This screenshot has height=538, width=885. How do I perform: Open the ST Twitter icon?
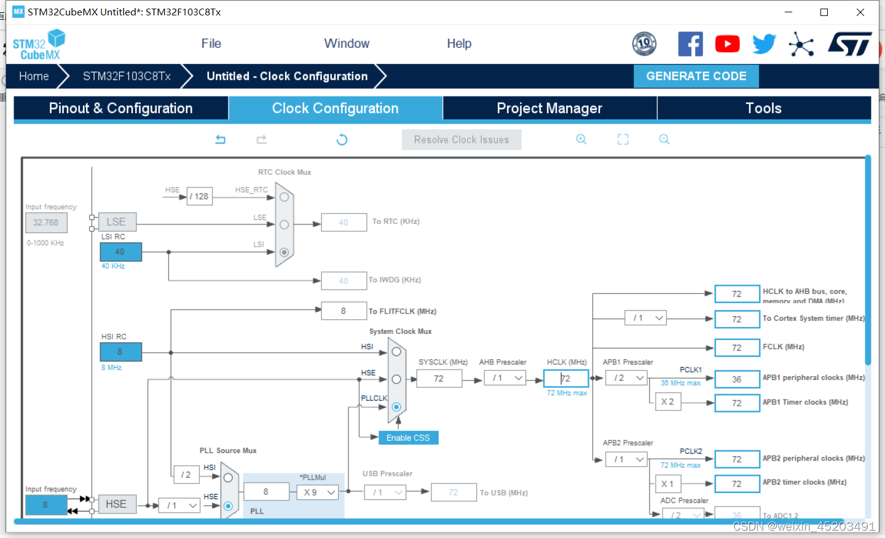click(x=764, y=44)
